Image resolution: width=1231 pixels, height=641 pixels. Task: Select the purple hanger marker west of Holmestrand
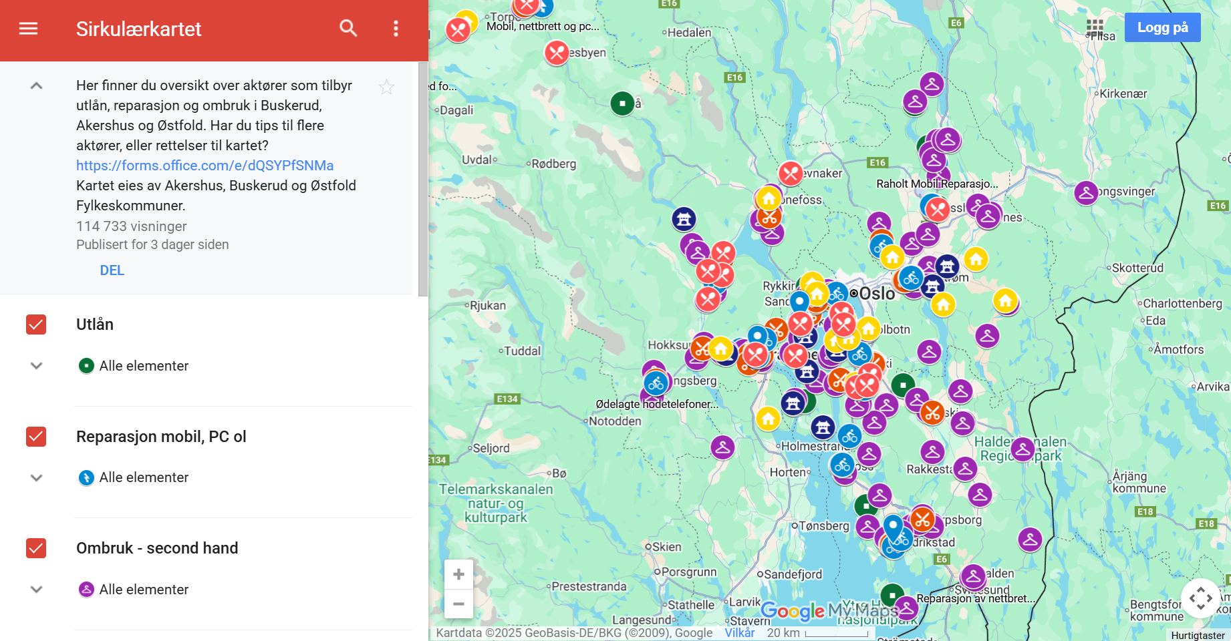point(722,447)
